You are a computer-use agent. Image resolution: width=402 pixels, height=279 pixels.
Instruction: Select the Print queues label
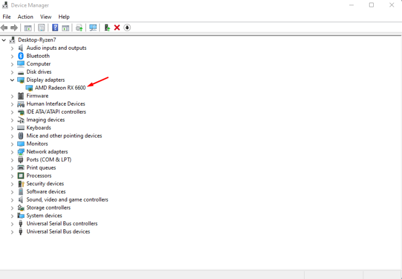pos(41,168)
